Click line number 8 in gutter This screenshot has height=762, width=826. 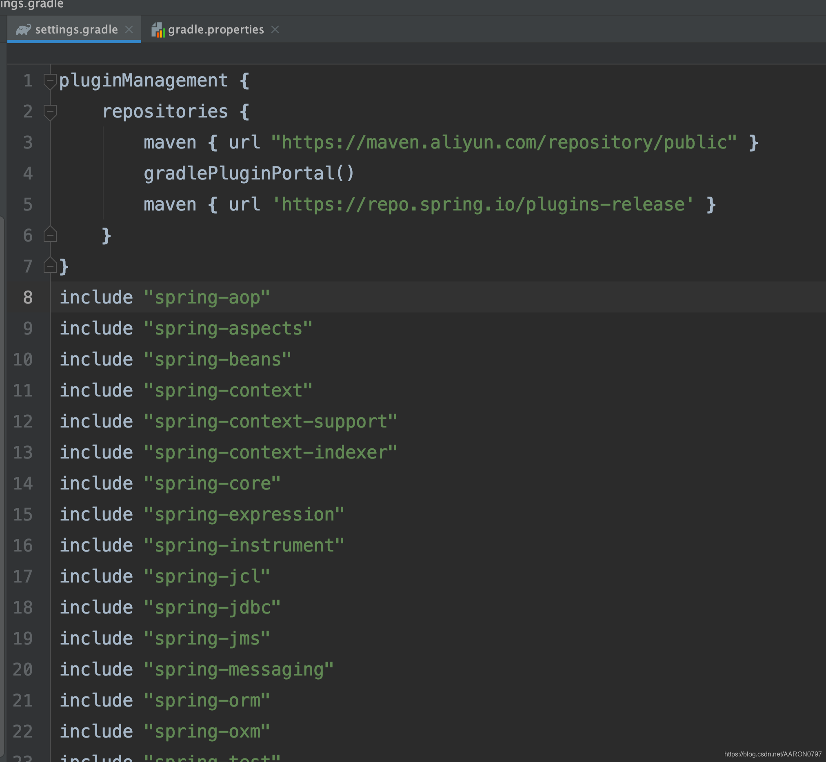click(x=28, y=297)
